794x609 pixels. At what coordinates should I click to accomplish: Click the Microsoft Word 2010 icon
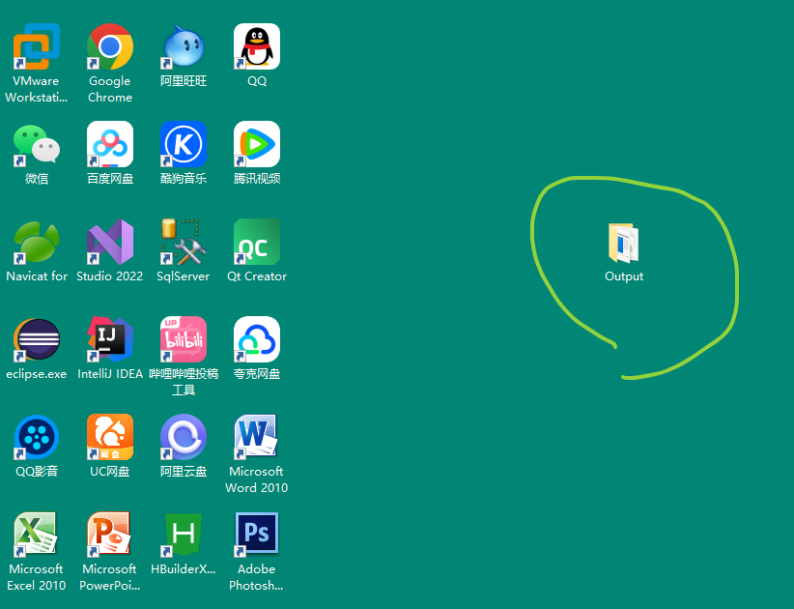coord(257,437)
